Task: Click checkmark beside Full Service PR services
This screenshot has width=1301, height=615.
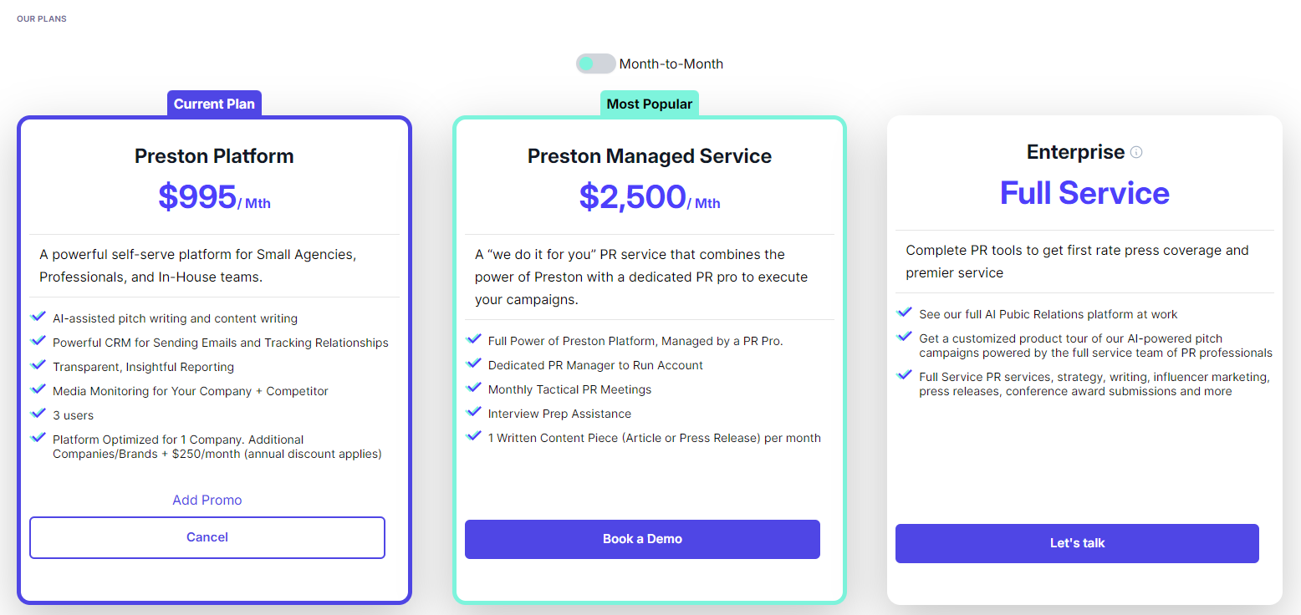Action: point(904,375)
